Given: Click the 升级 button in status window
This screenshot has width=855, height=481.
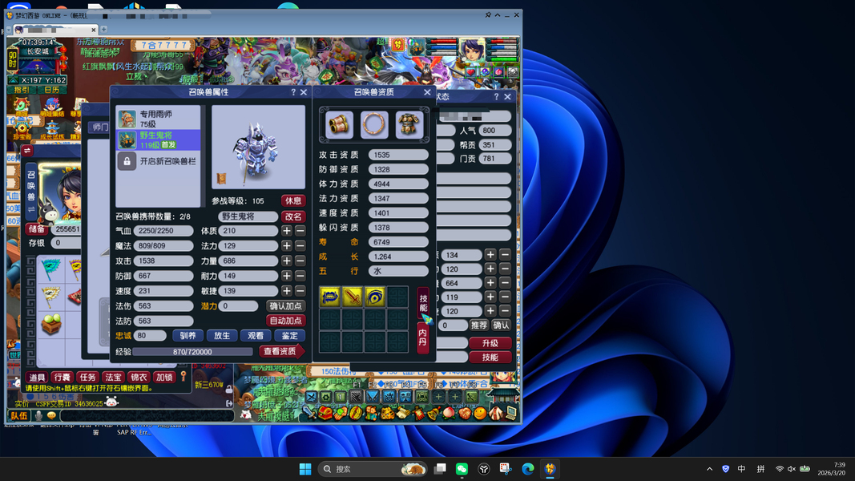Looking at the screenshot, I should 490,343.
